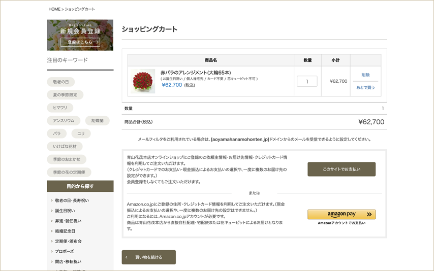Go to 結婚記念日 category

point(65,231)
